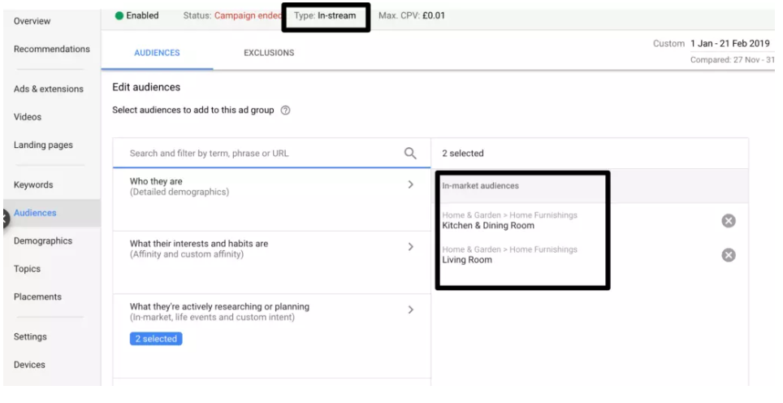Go to Ads & extensions
The width and height of the screenshot is (783, 403).
pos(48,89)
